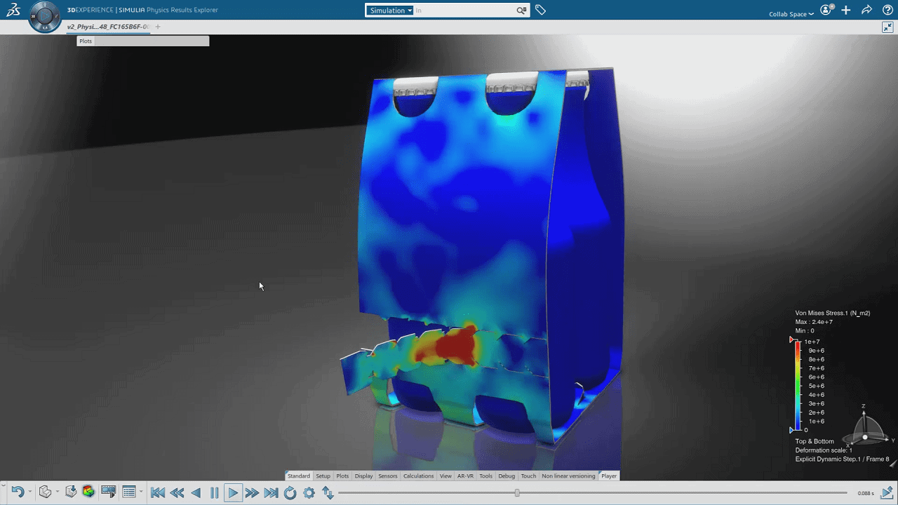This screenshot has width=898, height=505.
Task: Open the user profile button
Action: coord(826,10)
